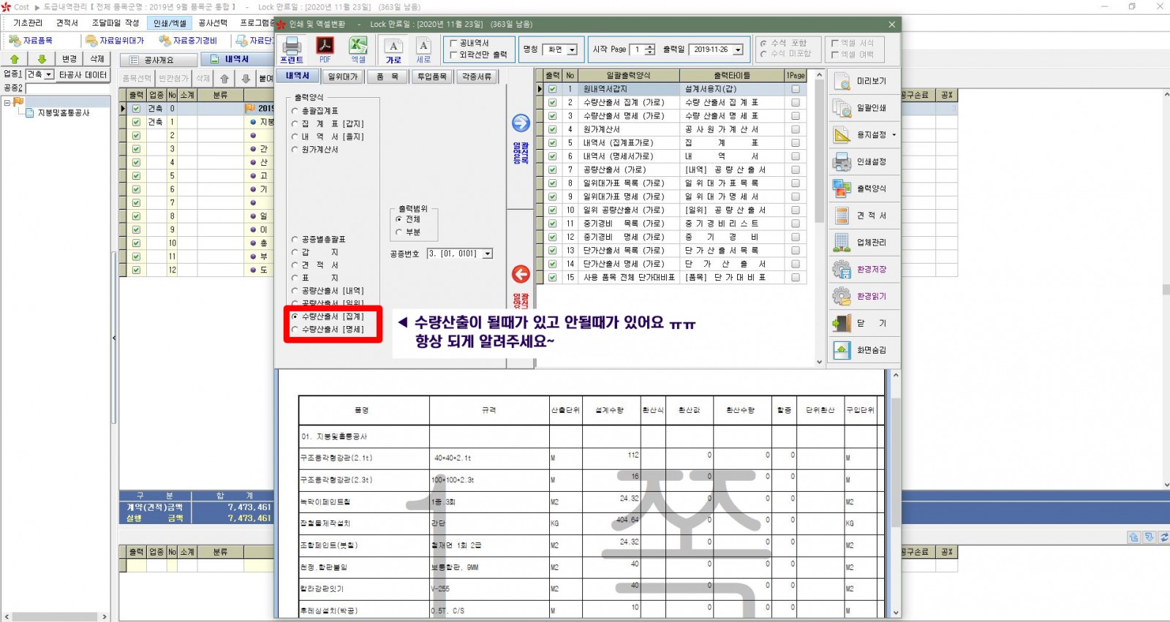Select the 수량산출서 [명세] radio option
1170x622 pixels.
(x=295, y=330)
